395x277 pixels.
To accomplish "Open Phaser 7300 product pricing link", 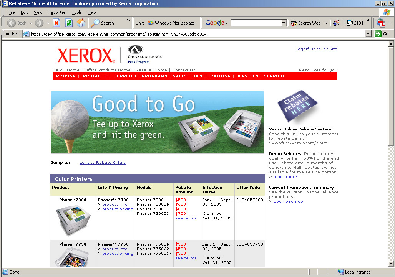I will (x=118, y=209).
